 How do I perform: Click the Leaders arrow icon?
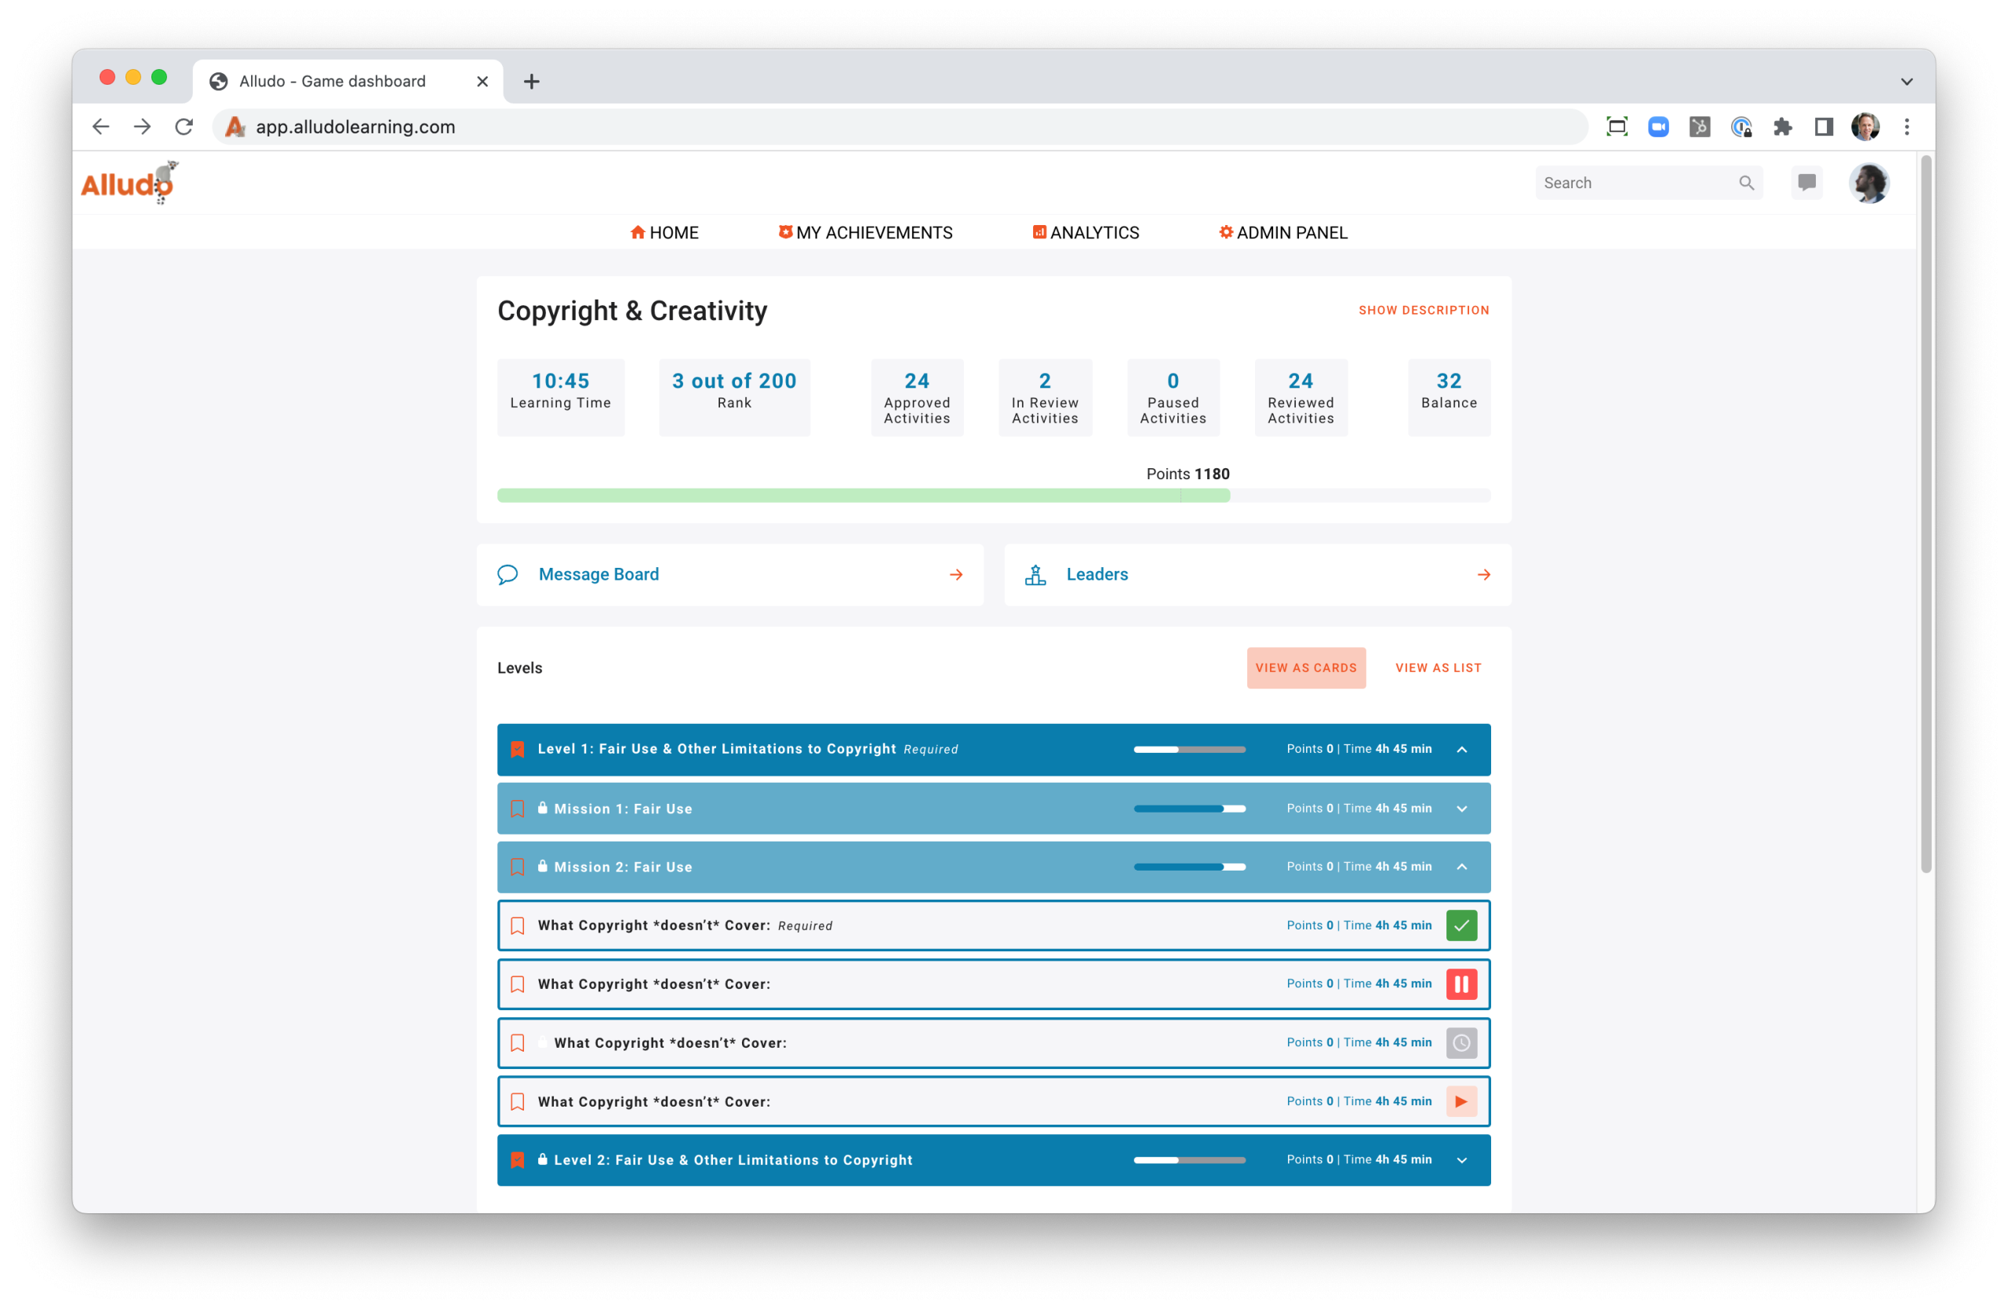[x=1483, y=574]
